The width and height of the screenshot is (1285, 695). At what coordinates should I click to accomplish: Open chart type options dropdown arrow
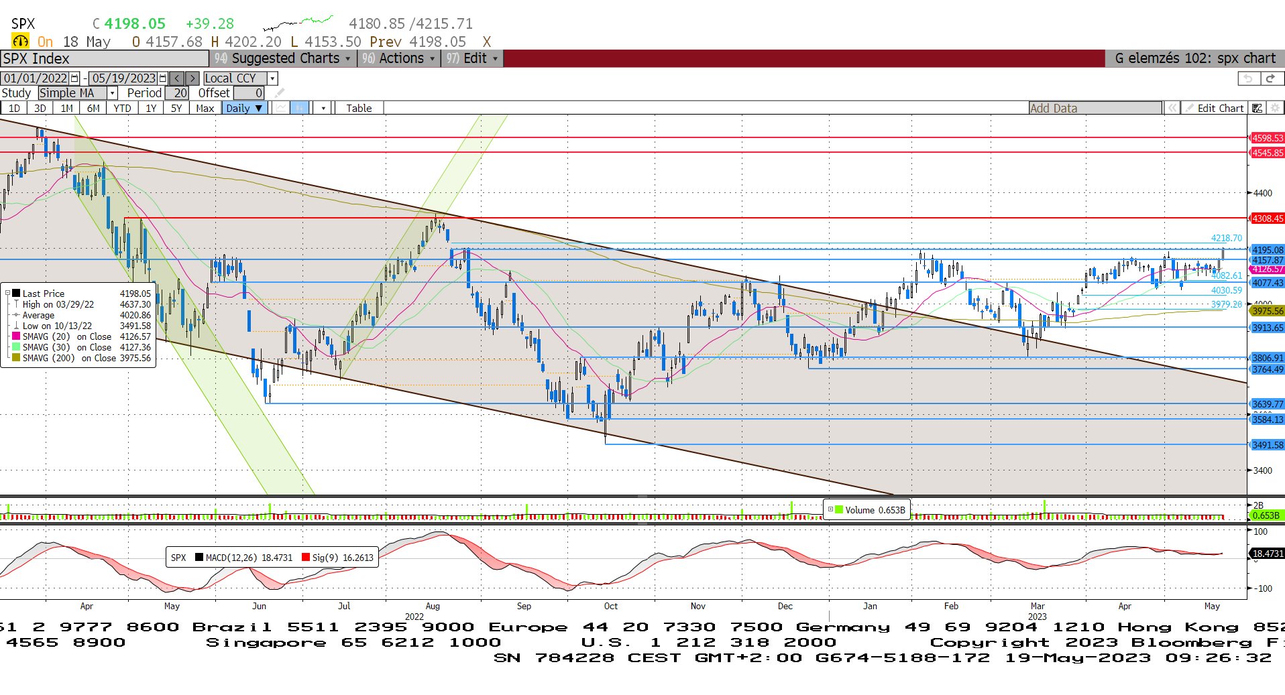pyautogui.click(x=323, y=108)
